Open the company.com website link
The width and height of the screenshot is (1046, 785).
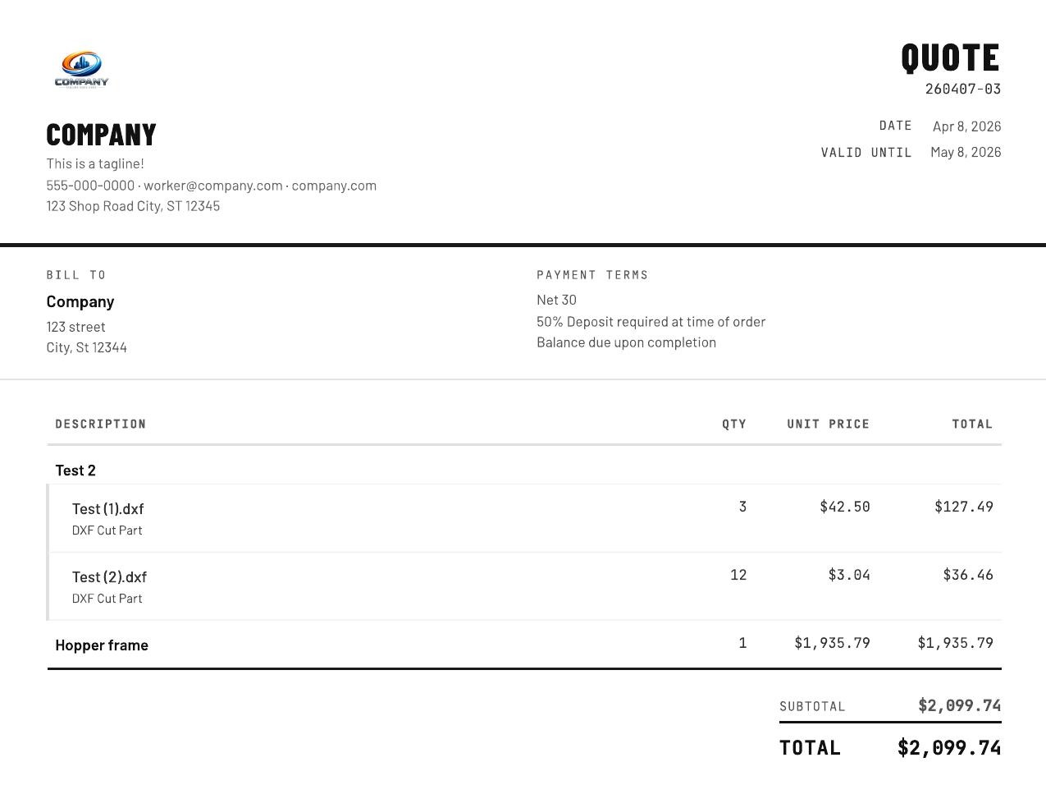tap(334, 186)
